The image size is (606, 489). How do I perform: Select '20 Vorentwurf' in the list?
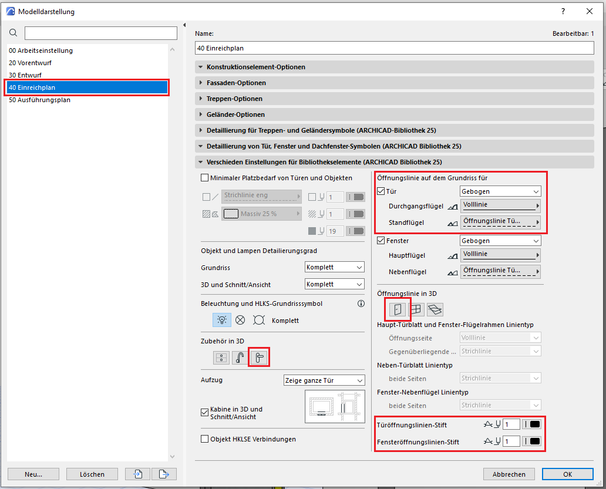pyautogui.click(x=34, y=63)
